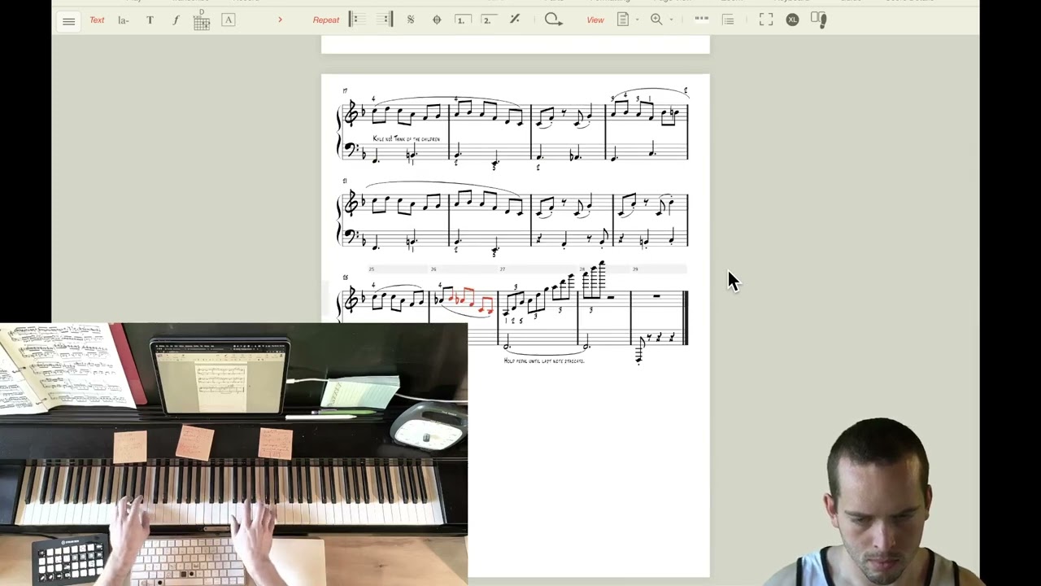Viewport: 1041px width, 586px height.
Task: Add a second ending bracket
Action: [x=488, y=20]
